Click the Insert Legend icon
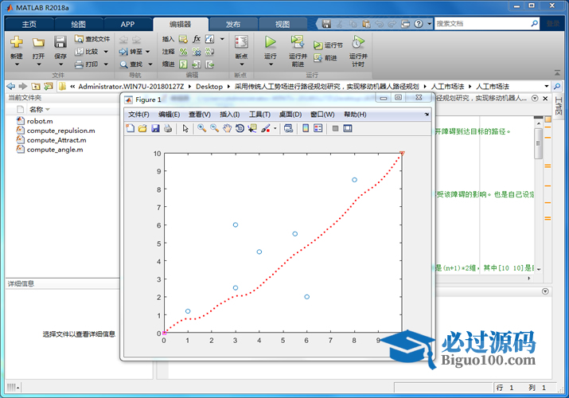 tap(318, 128)
